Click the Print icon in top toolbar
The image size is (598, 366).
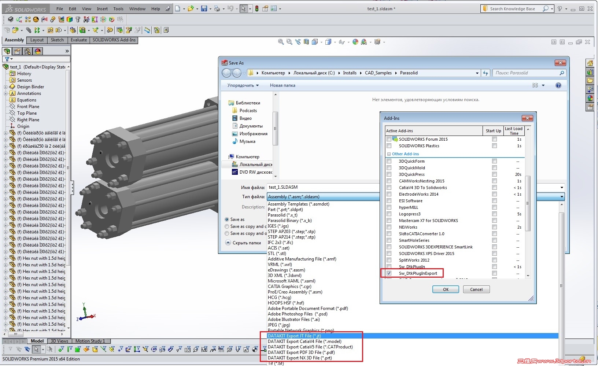click(x=217, y=8)
